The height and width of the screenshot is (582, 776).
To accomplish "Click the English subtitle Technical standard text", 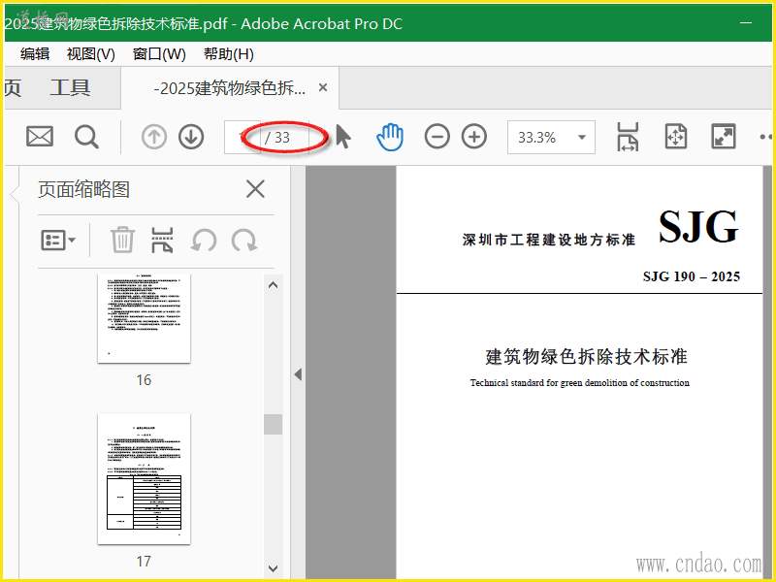I will tap(579, 382).
